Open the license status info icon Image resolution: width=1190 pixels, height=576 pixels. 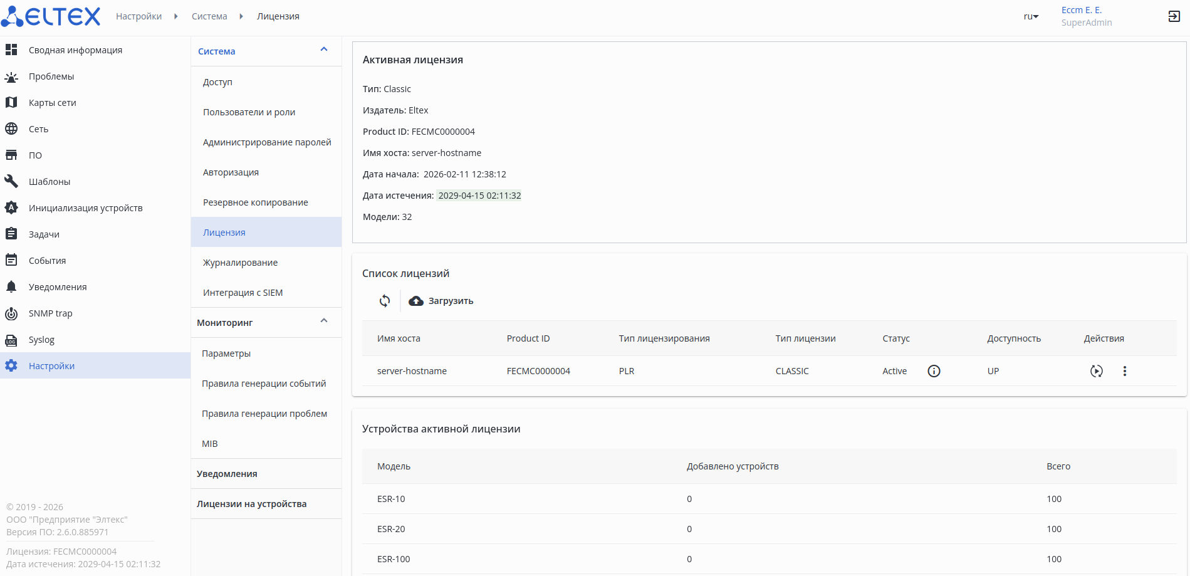click(x=934, y=371)
